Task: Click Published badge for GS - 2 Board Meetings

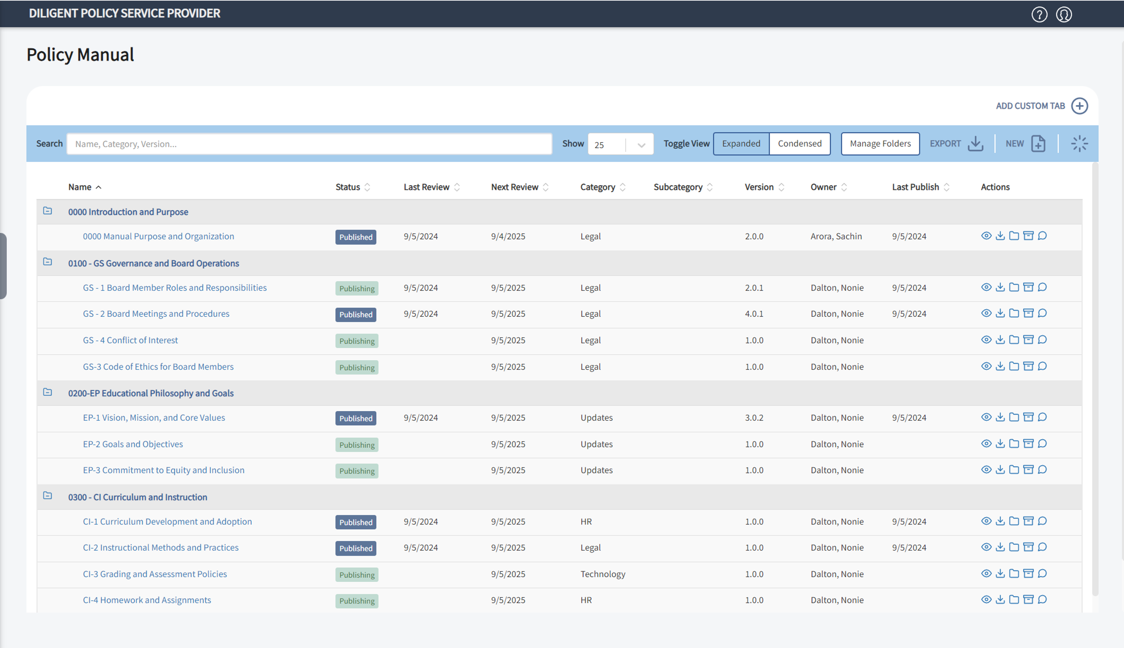Action: (x=356, y=315)
